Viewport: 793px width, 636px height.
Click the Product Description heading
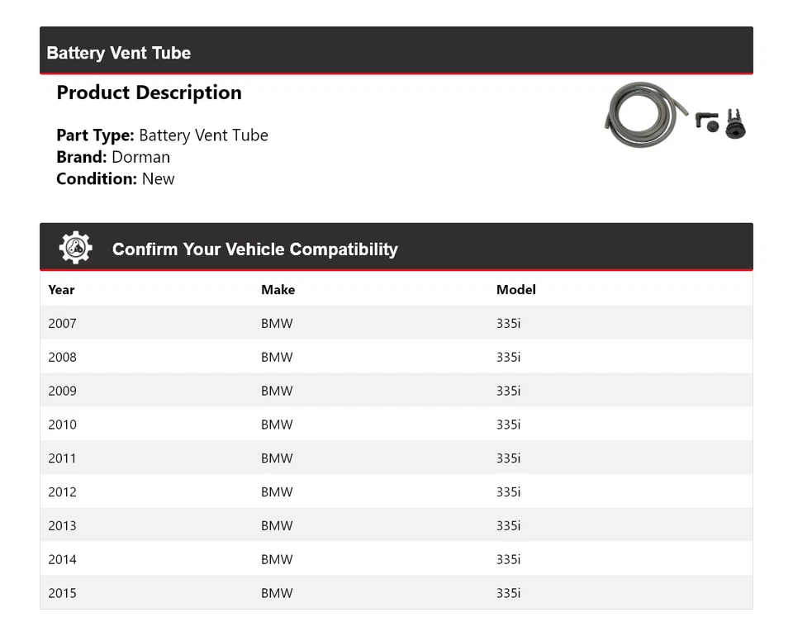pos(149,93)
